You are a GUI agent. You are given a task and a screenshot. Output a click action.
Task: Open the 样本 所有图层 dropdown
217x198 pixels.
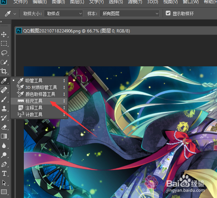point(129,14)
